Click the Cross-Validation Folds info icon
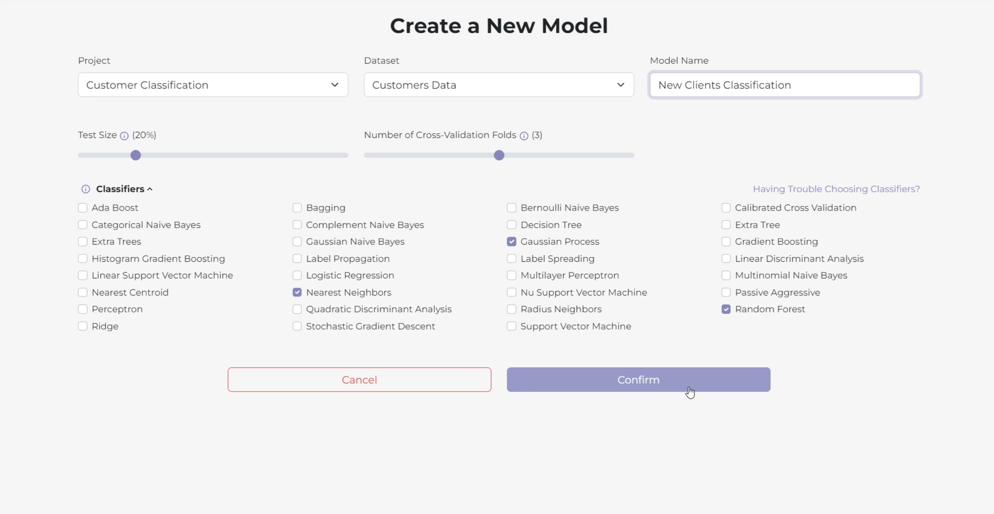 click(524, 136)
